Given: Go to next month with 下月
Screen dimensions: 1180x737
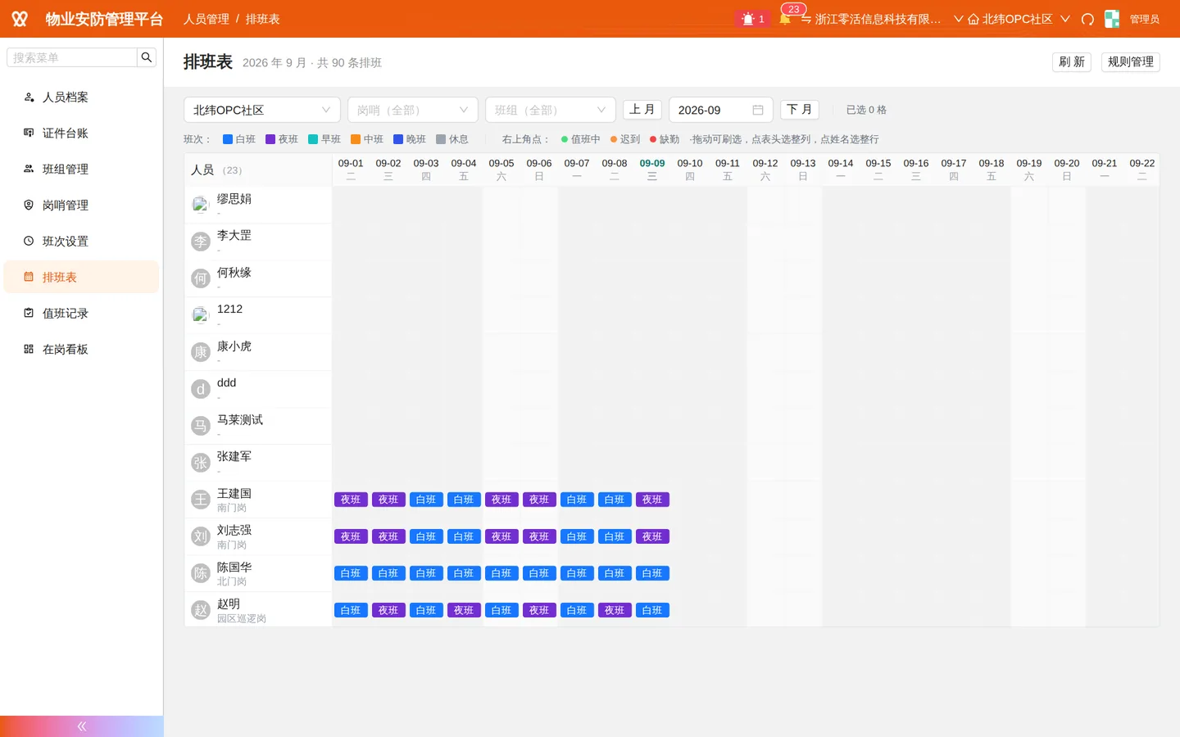Looking at the screenshot, I should coord(800,110).
